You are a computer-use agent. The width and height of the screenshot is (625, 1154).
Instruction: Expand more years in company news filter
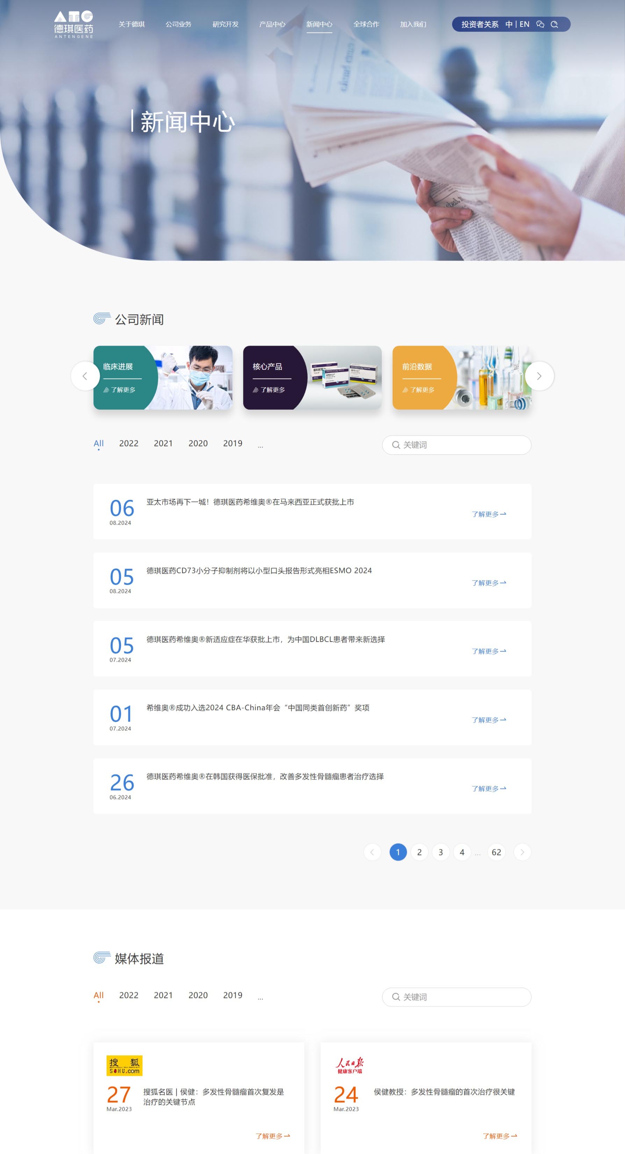pos(260,445)
